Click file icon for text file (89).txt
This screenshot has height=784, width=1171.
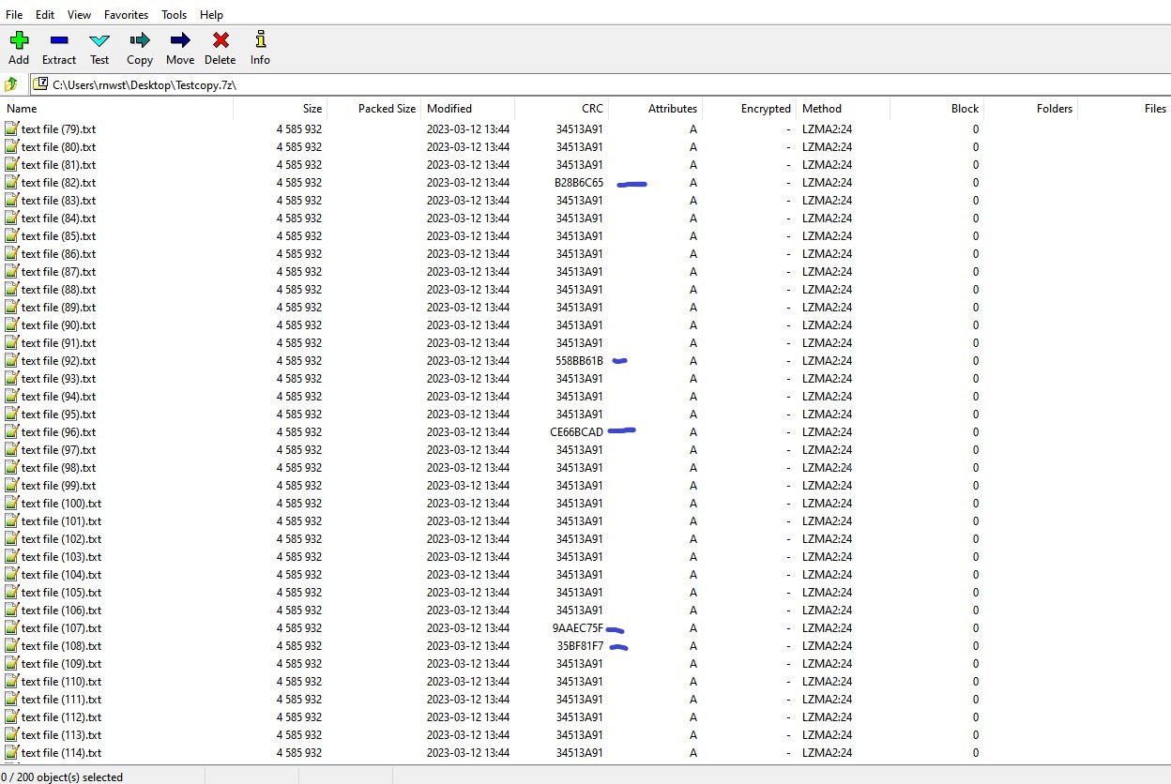(x=12, y=308)
